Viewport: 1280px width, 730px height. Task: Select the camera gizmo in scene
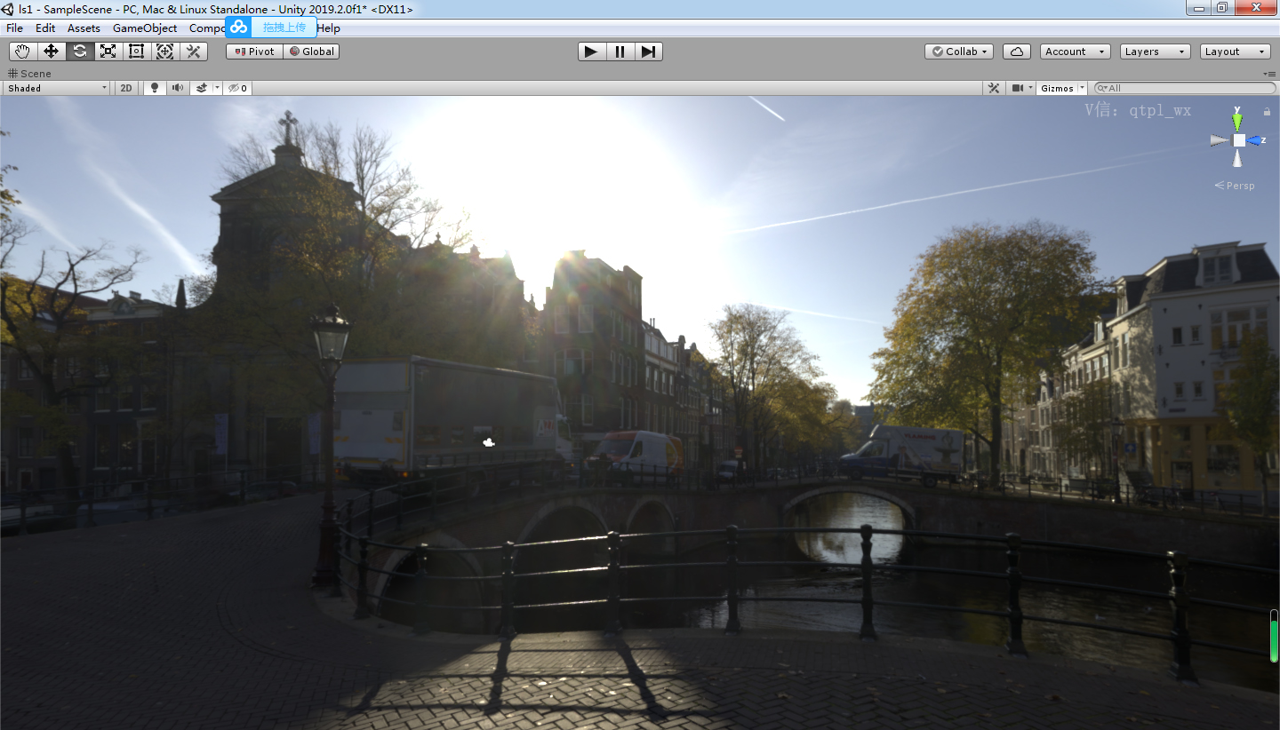point(488,441)
